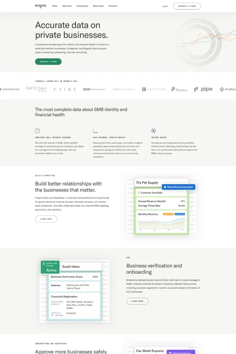The image size is (236, 354).
Task: Click the instant access circular icon
Action: click(x=154, y=131)
